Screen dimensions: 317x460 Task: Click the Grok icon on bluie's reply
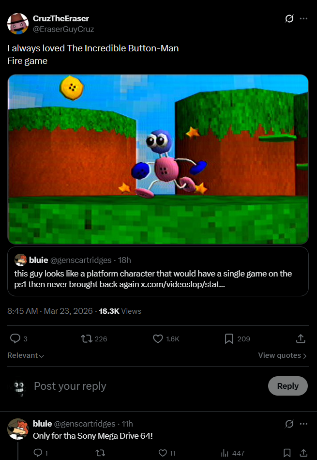[x=289, y=424]
